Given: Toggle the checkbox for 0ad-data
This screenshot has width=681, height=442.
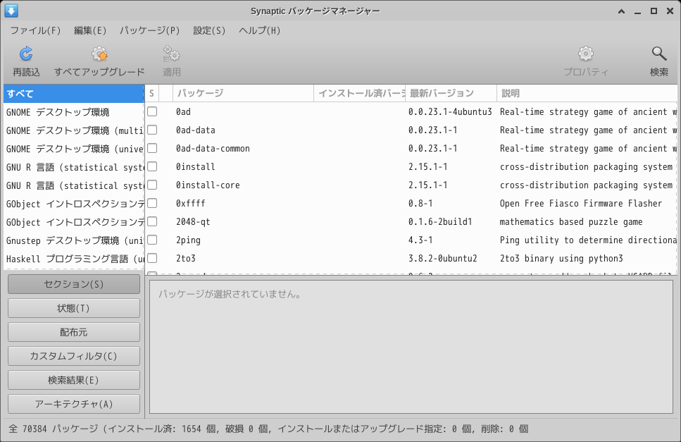Looking at the screenshot, I should click(152, 130).
